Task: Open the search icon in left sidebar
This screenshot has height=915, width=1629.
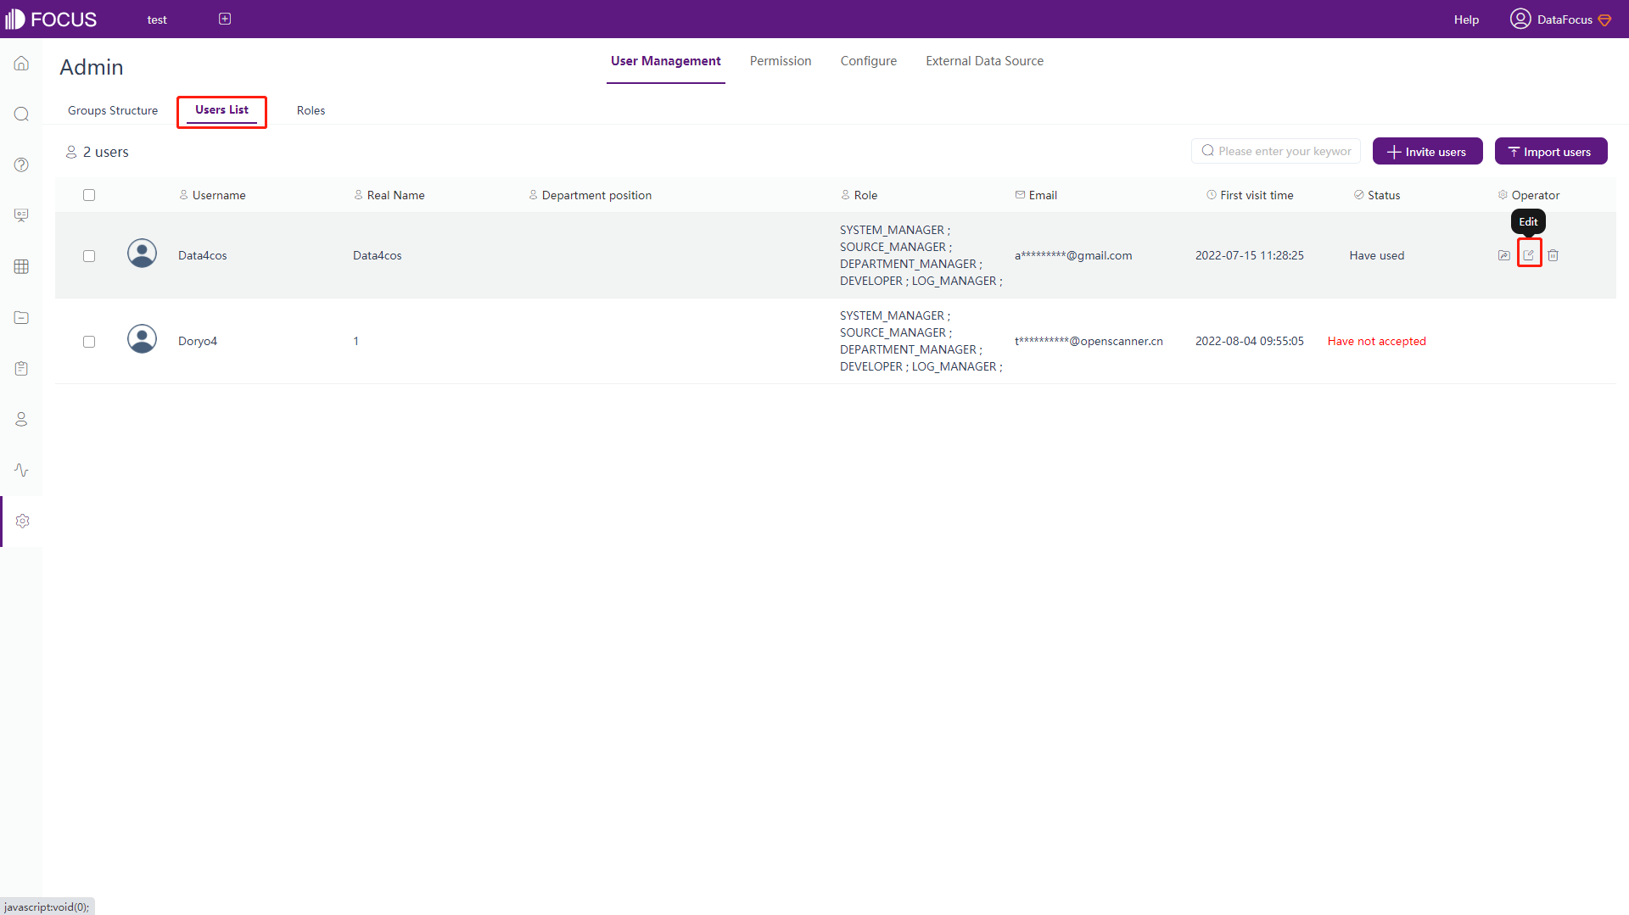Action: pyautogui.click(x=21, y=114)
